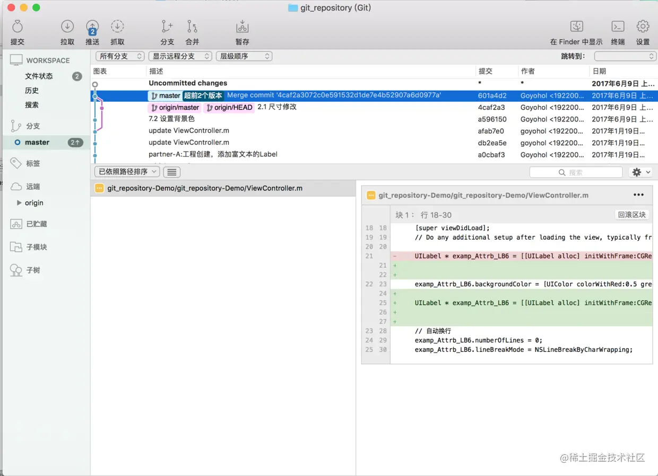Open the gear options dropdown near search
Viewport: 658px width, 476px height.
[640, 172]
